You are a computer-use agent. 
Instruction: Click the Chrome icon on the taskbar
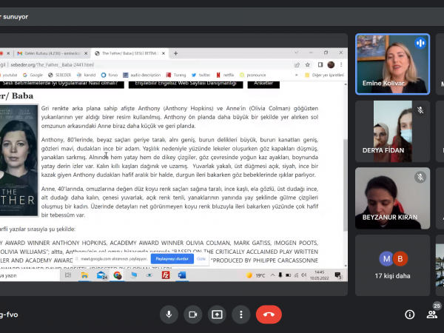(x=117, y=275)
